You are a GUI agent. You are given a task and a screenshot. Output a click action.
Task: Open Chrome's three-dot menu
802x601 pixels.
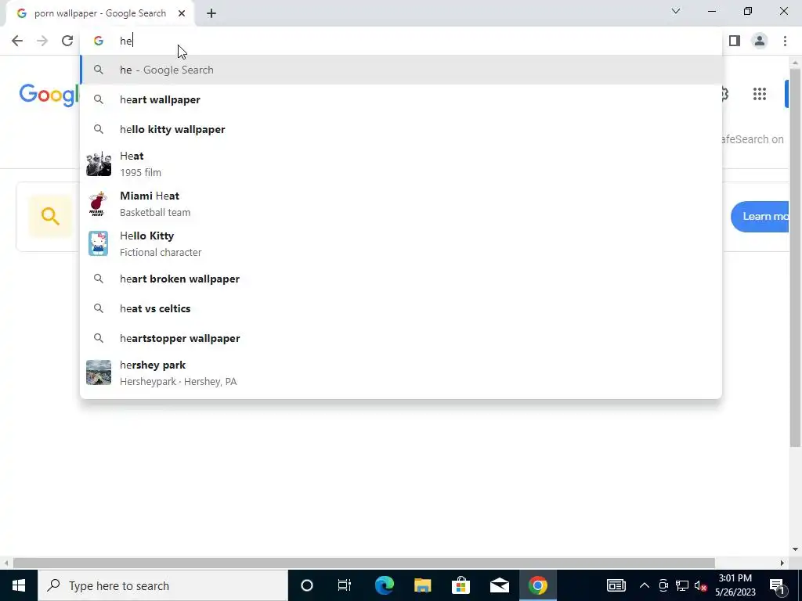click(x=785, y=41)
